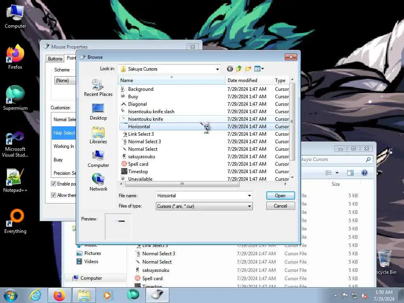Screen dimensions: 404x303
Task: Open view options dropdown arrow in Explorer
Action: 337,173
